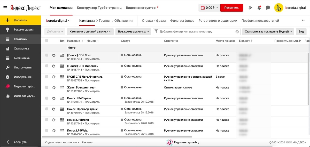
Task: Select the Кампании breadcrumb tab
Action: (87, 21)
